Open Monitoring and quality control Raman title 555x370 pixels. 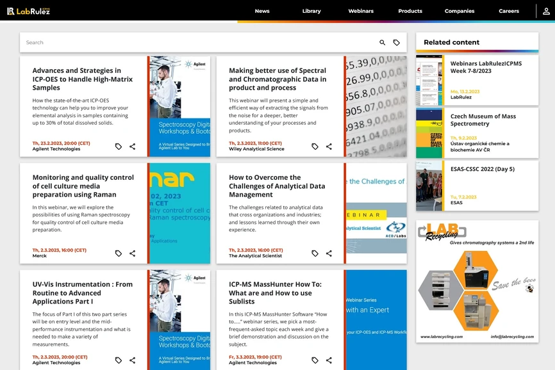(x=83, y=186)
